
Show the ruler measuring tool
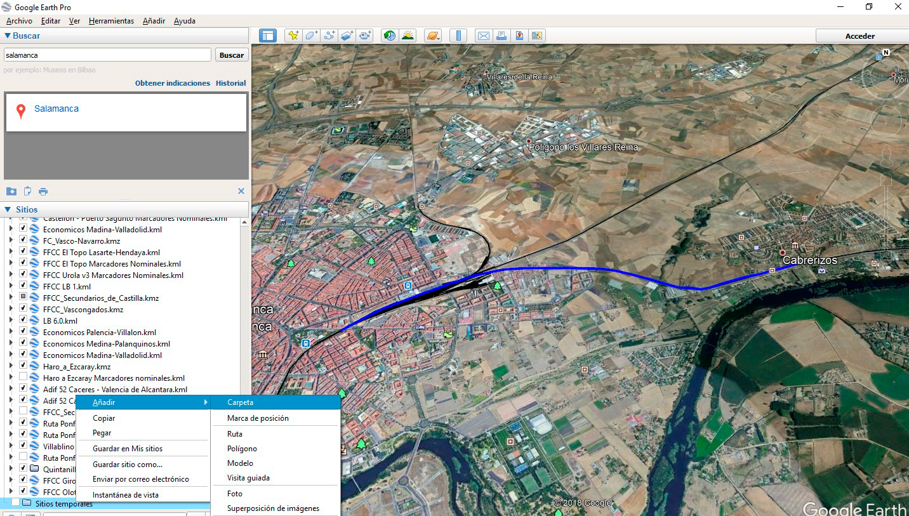click(458, 36)
